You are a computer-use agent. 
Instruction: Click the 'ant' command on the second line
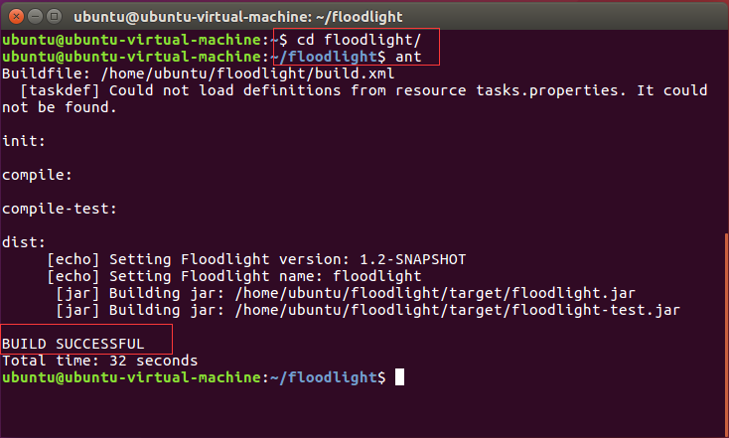click(x=408, y=57)
